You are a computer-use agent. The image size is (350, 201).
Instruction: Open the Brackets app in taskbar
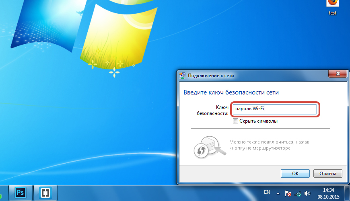point(45,193)
